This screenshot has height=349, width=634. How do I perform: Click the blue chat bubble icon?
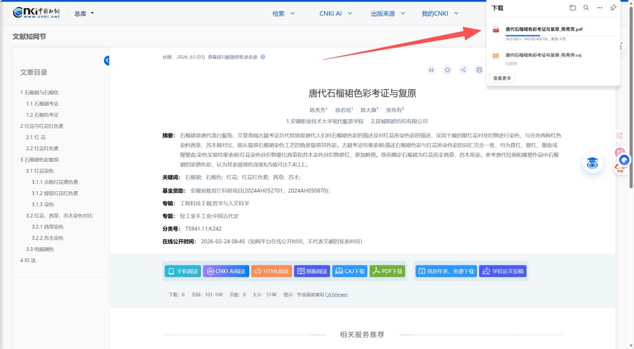click(625, 160)
